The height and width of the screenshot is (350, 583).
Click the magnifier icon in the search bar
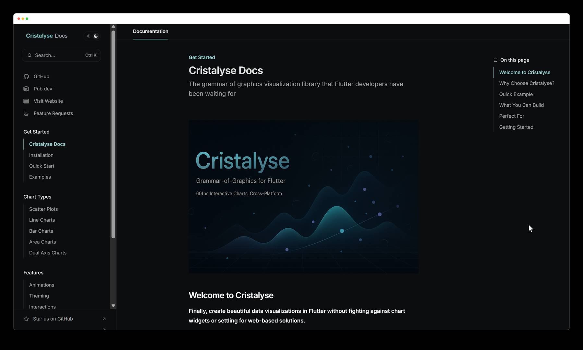[30, 55]
